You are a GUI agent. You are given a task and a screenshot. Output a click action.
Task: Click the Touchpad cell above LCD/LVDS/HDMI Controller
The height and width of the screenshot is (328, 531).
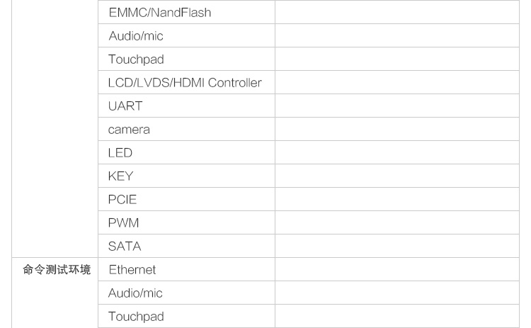pyautogui.click(x=135, y=60)
